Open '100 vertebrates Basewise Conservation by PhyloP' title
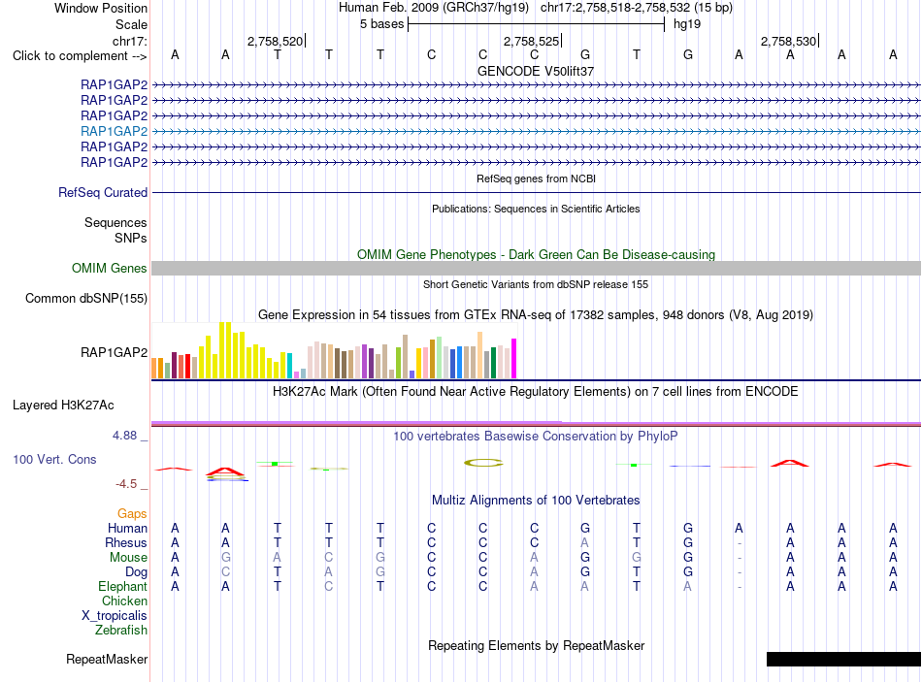 (536, 437)
